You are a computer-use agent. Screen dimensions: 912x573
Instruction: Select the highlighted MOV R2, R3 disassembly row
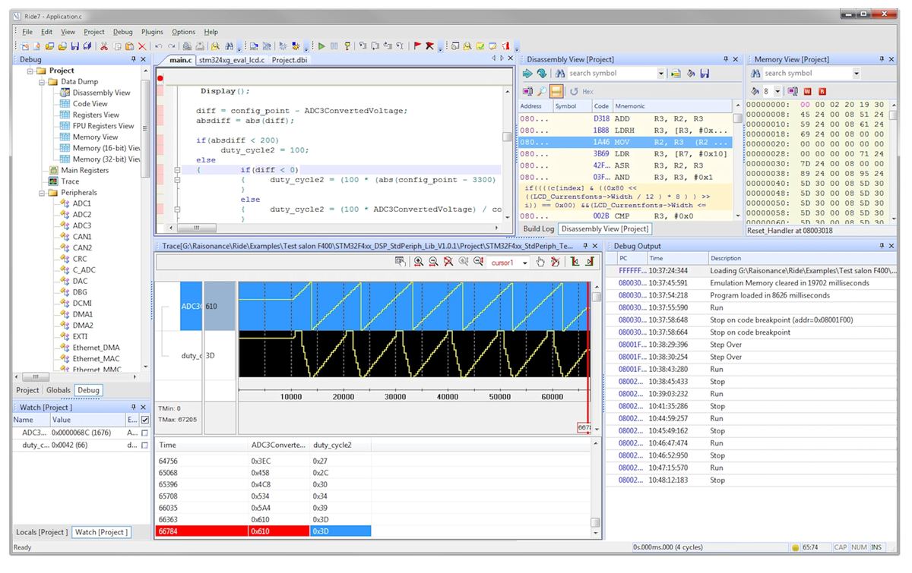(625, 142)
